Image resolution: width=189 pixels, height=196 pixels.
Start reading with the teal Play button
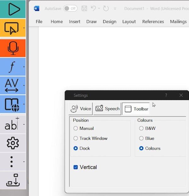13,9
